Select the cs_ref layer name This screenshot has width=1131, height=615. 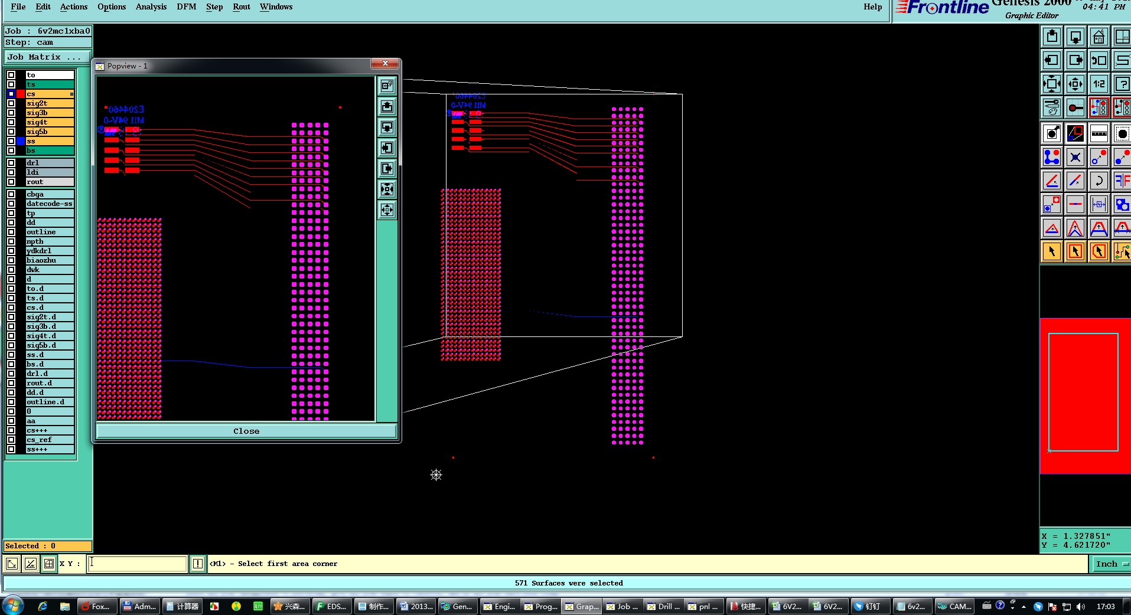coord(50,440)
